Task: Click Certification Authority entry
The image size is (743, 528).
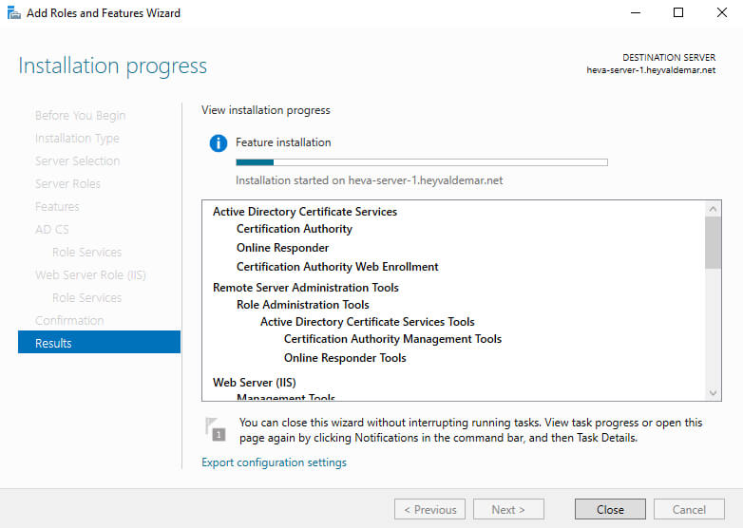Action: tap(295, 229)
